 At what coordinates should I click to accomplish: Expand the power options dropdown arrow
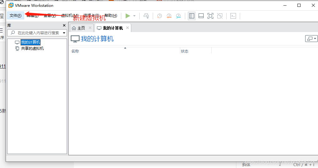click(134, 16)
